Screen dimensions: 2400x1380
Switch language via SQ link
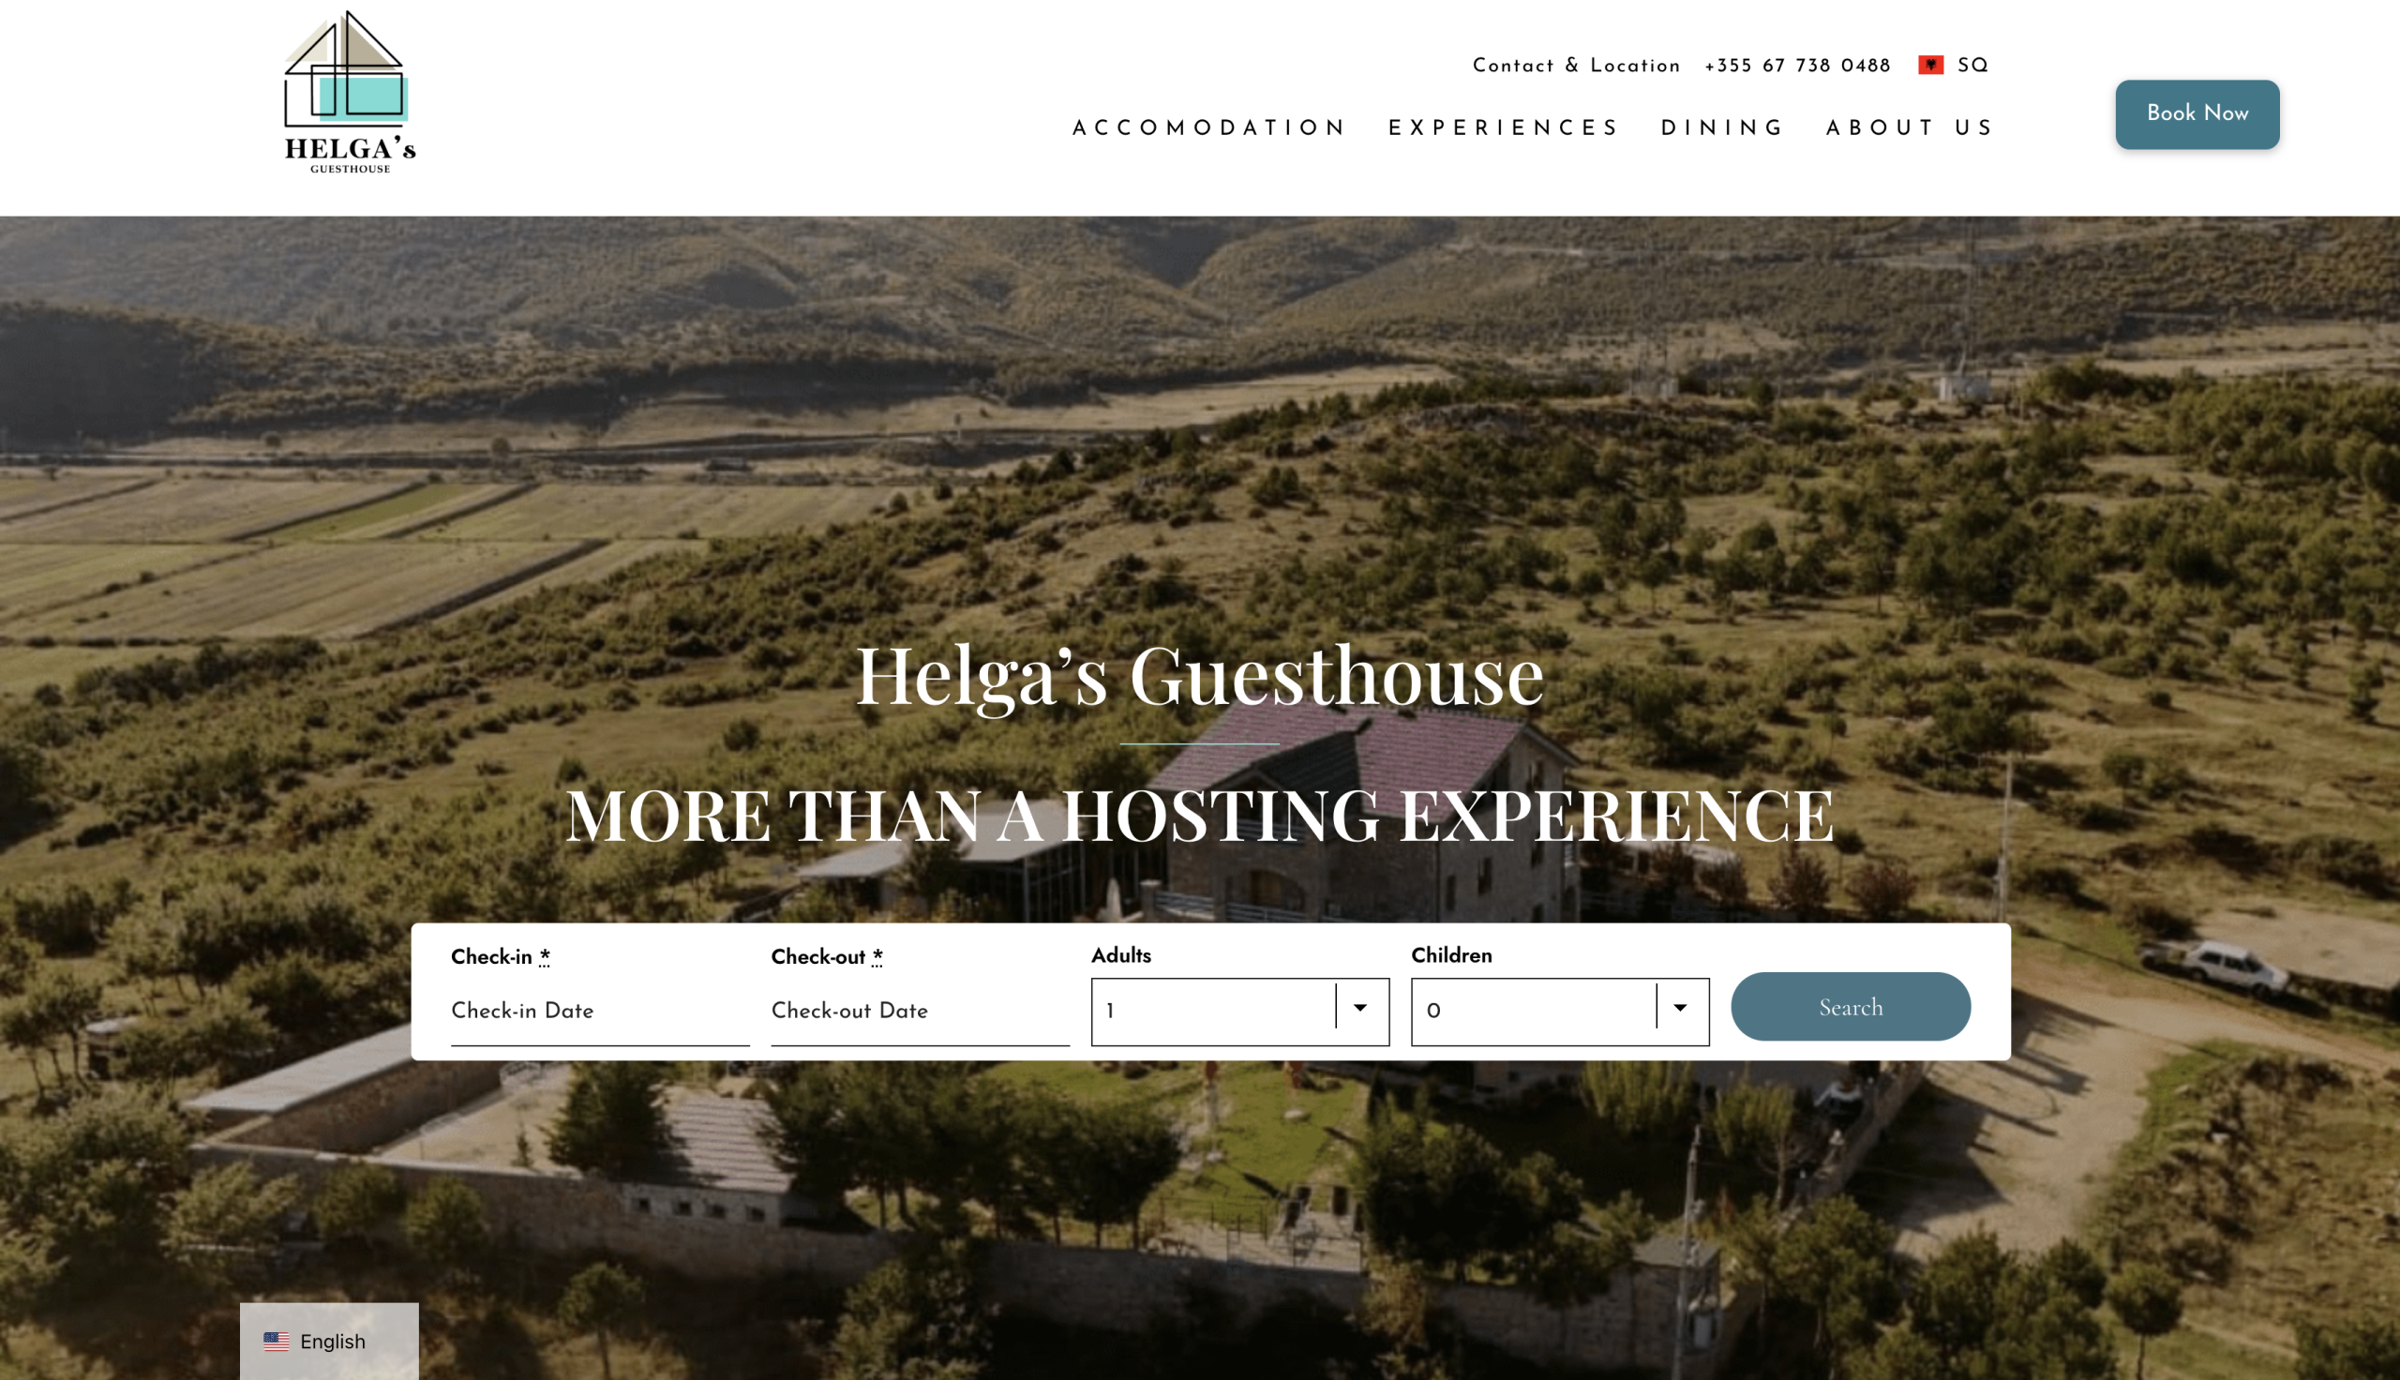[1972, 66]
